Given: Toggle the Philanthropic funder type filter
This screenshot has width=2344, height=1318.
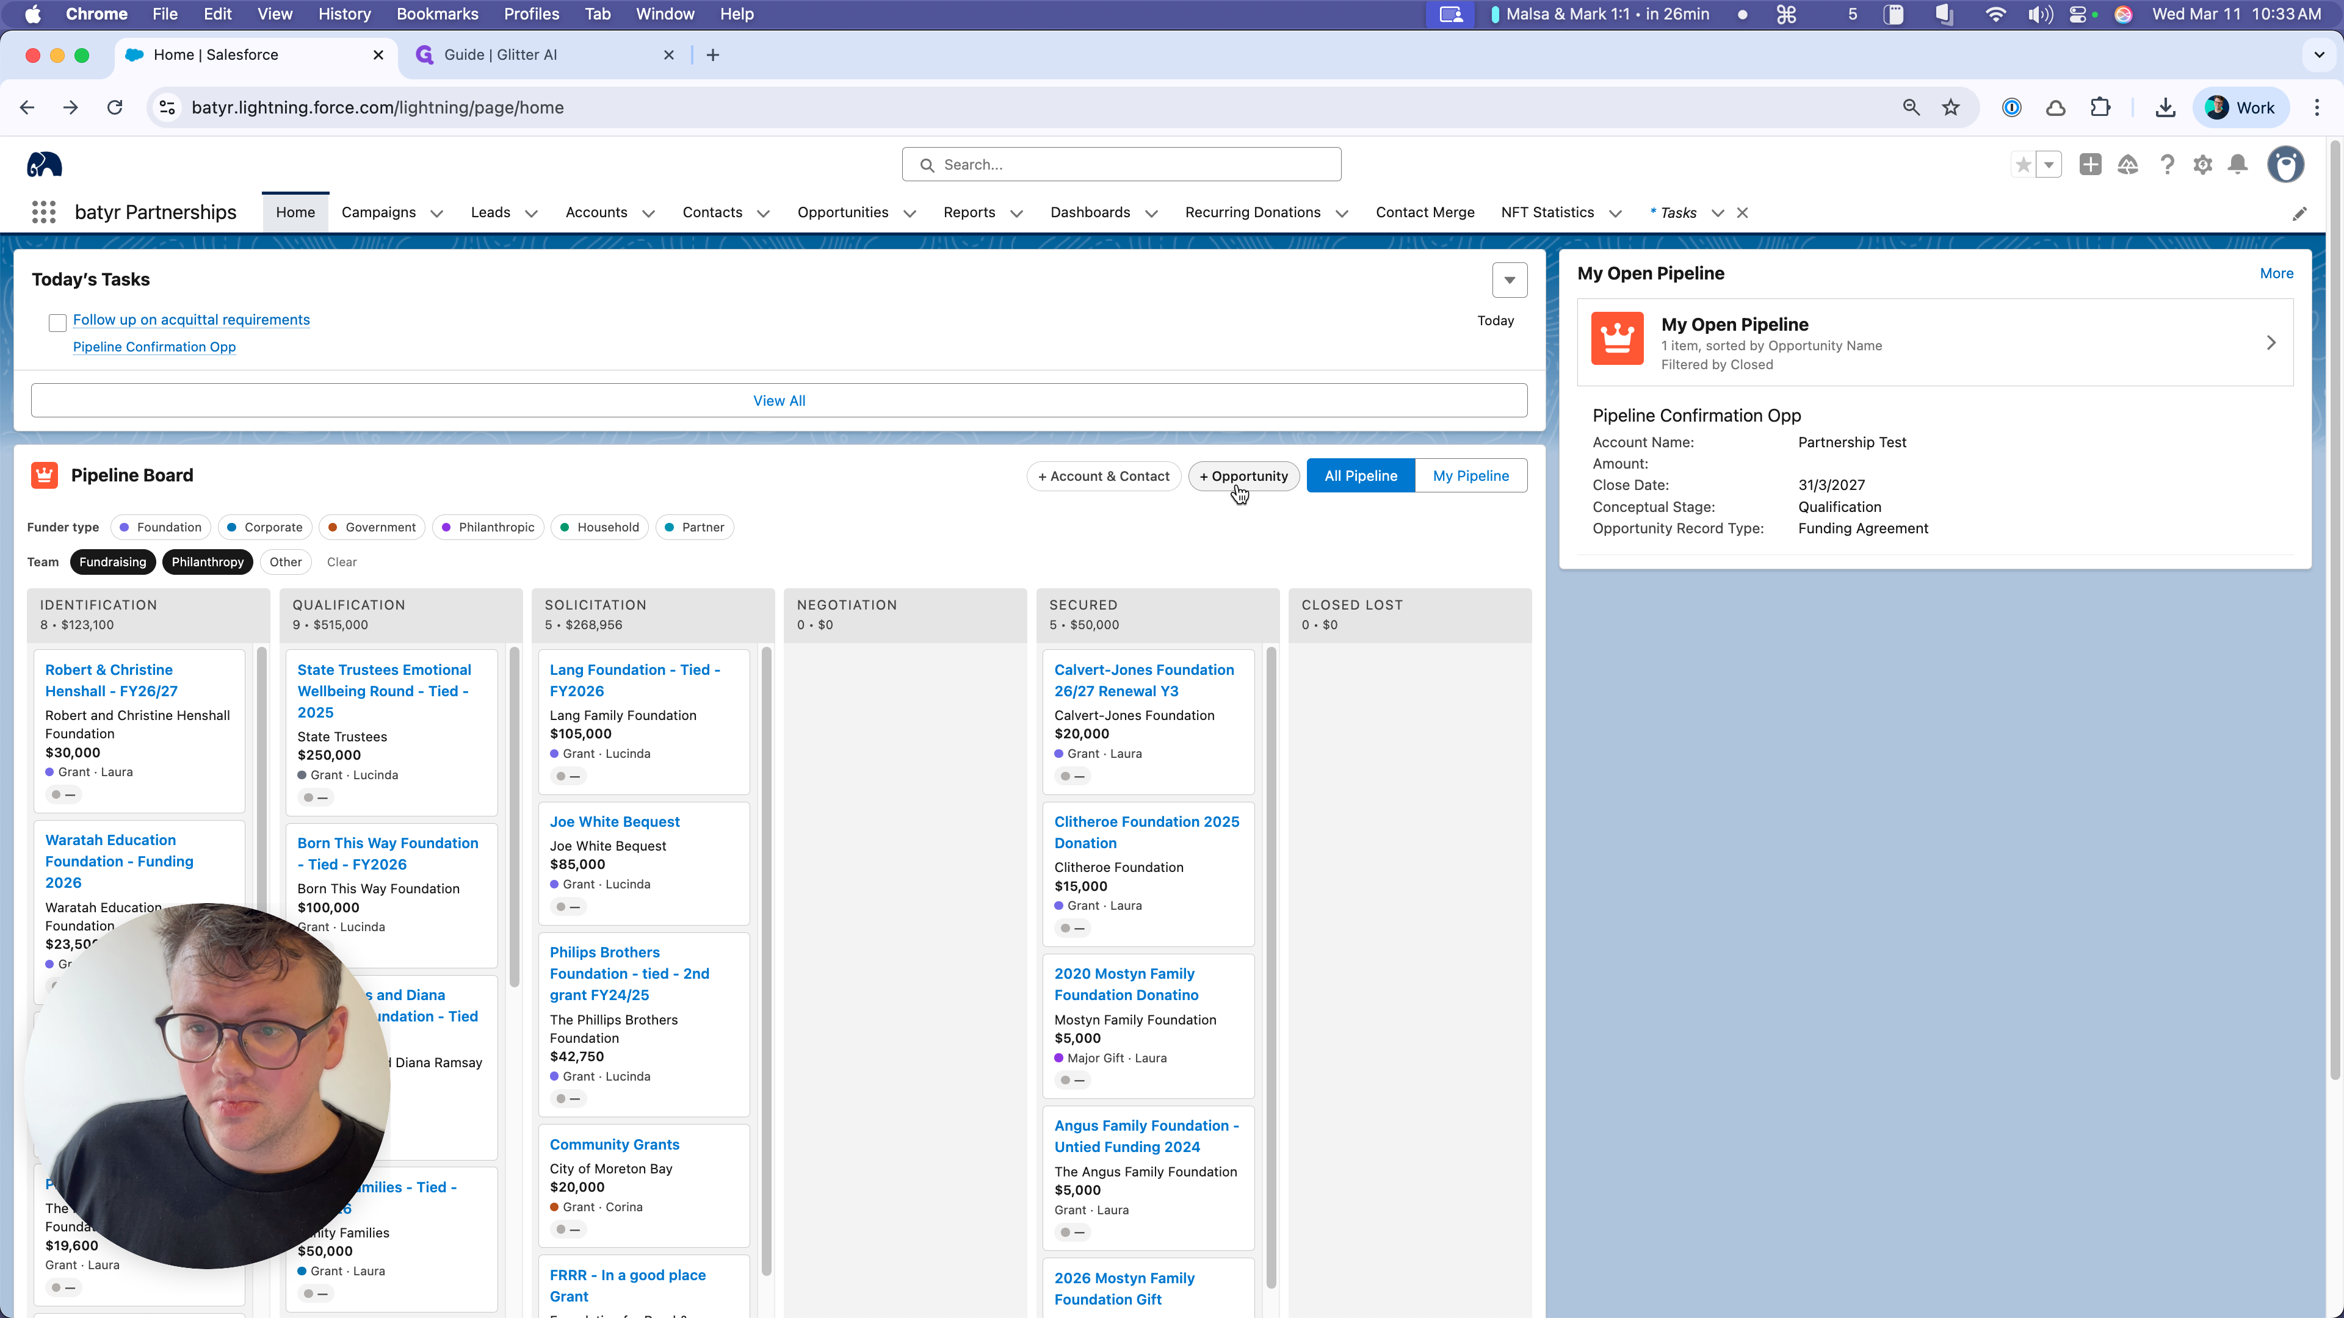Looking at the screenshot, I should coord(488,528).
